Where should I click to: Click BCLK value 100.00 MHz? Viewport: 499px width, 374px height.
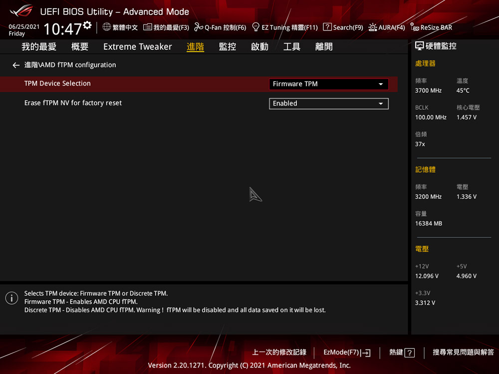click(x=431, y=117)
